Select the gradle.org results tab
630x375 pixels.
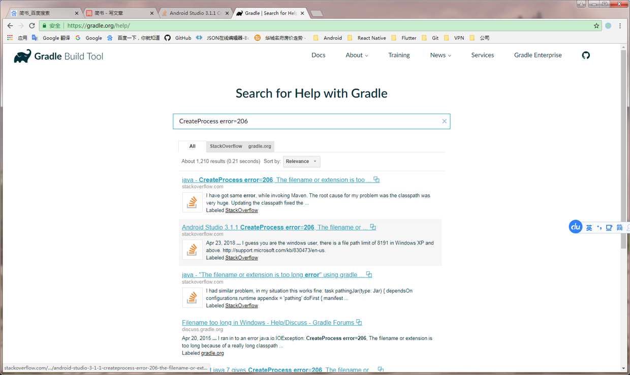(260, 146)
